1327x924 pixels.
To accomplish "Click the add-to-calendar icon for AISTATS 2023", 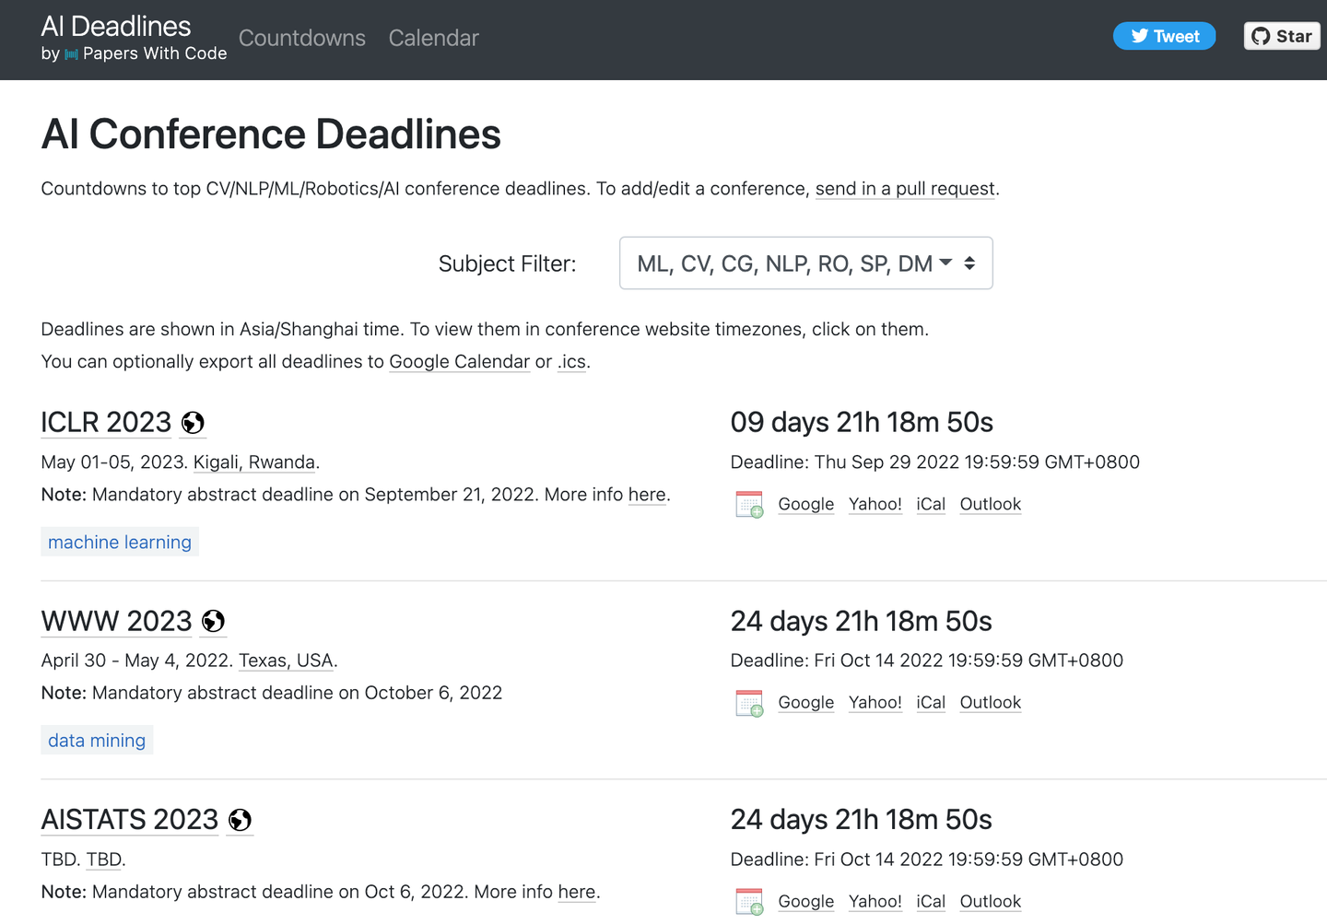I will 749,901.
